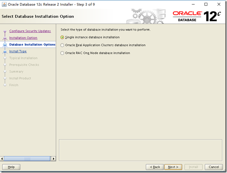Click the Installation Option step marker
The height and width of the screenshot is (173, 227).
(x=5, y=38)
